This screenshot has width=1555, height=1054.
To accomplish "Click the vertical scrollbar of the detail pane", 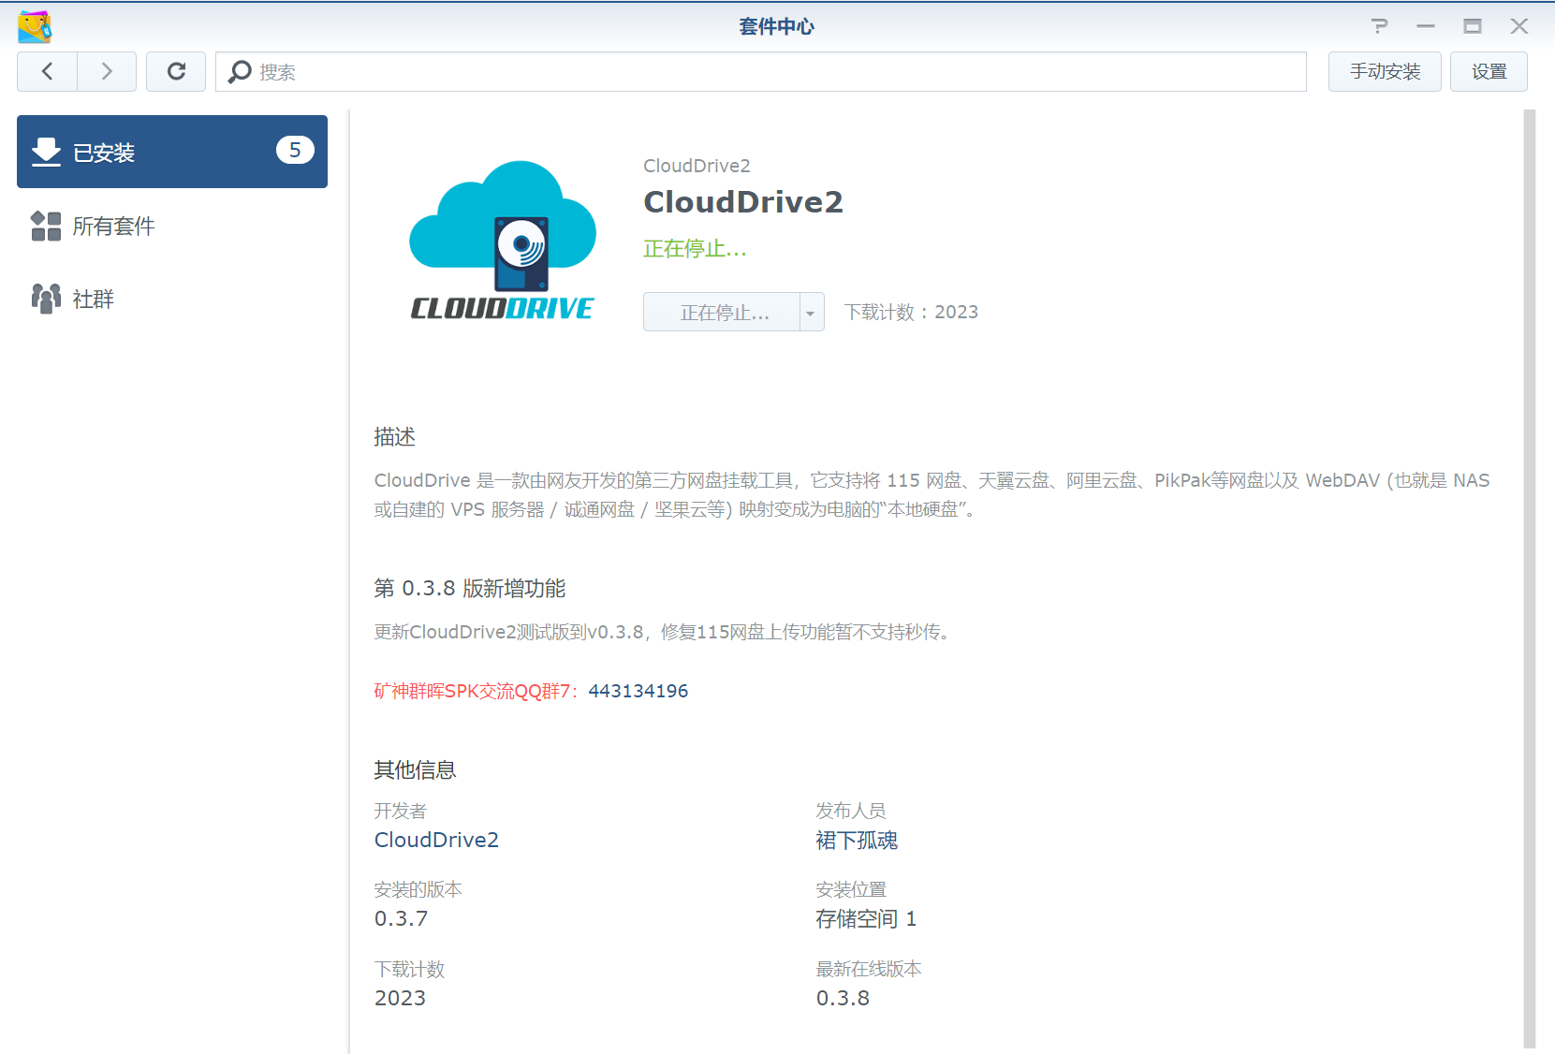I will pyautogui.click(x=1530, y=579).
